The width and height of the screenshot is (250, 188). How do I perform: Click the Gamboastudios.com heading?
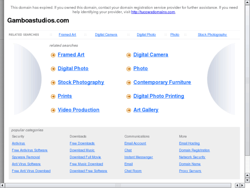point(38,20)
